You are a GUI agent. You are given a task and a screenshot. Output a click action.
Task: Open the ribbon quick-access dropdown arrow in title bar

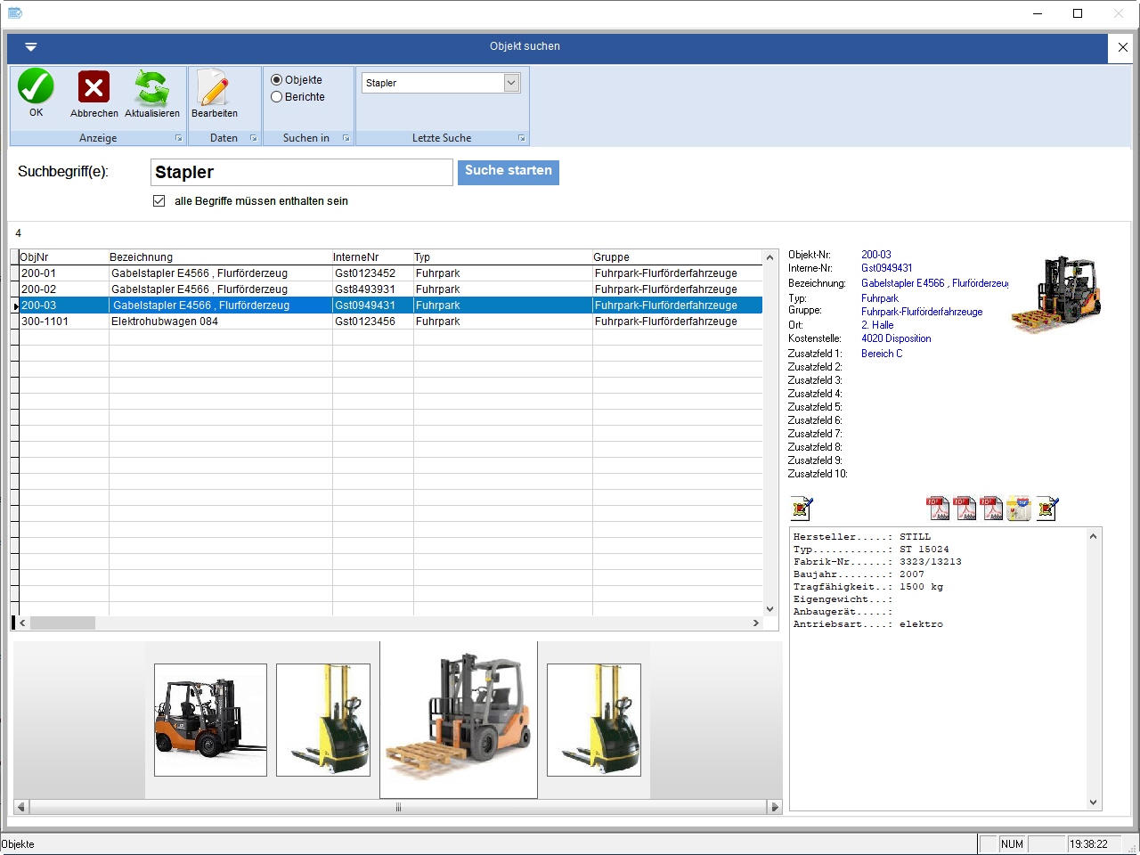30,46
